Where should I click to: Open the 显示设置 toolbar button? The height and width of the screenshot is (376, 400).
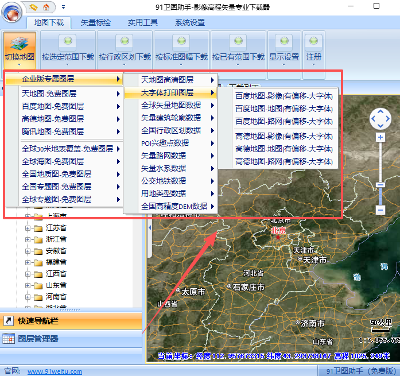point(284,50)
